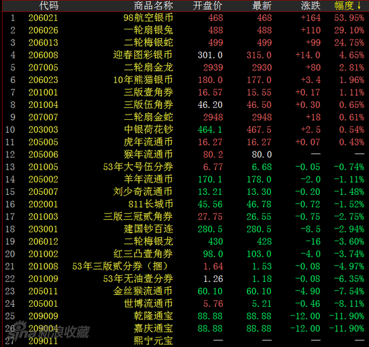The image size is (369, 347).
Task: Select the 羊年流通币 product name
Action: point(148,180)
